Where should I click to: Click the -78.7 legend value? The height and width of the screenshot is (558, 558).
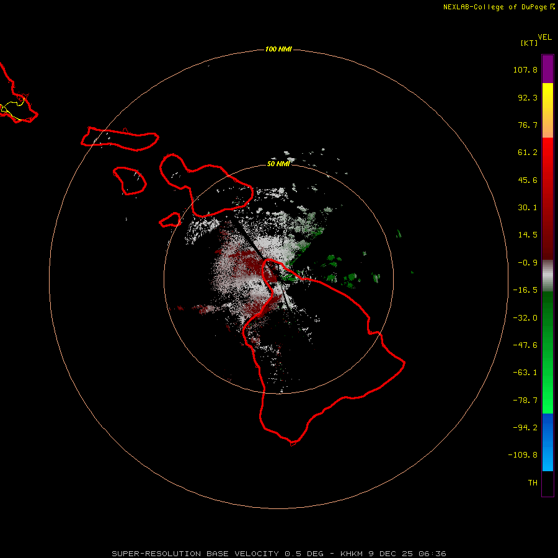pyautogui.click(x=525, y=401)
